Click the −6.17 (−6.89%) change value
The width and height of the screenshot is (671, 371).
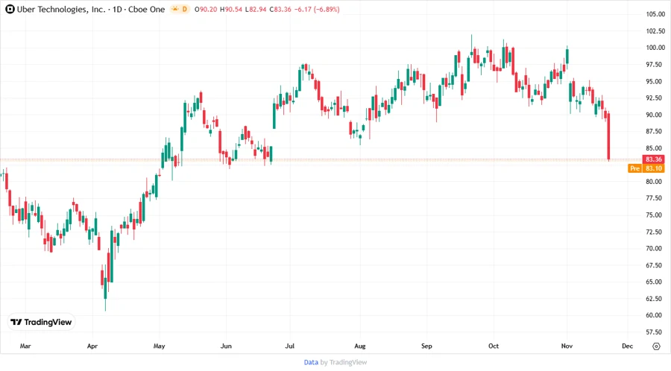tap(317, 10)
